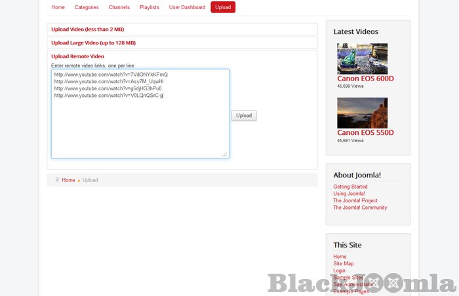Expand Upload Large Video (up to 128 MB)
This screenshot has height=296, width=459.
pos(93,43)
